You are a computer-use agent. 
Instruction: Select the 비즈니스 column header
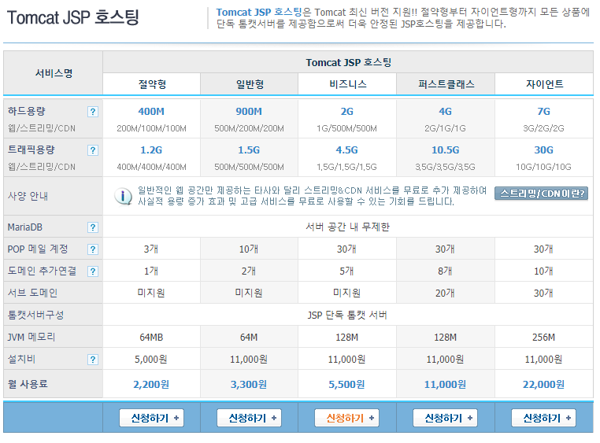(x=347, y=83)
